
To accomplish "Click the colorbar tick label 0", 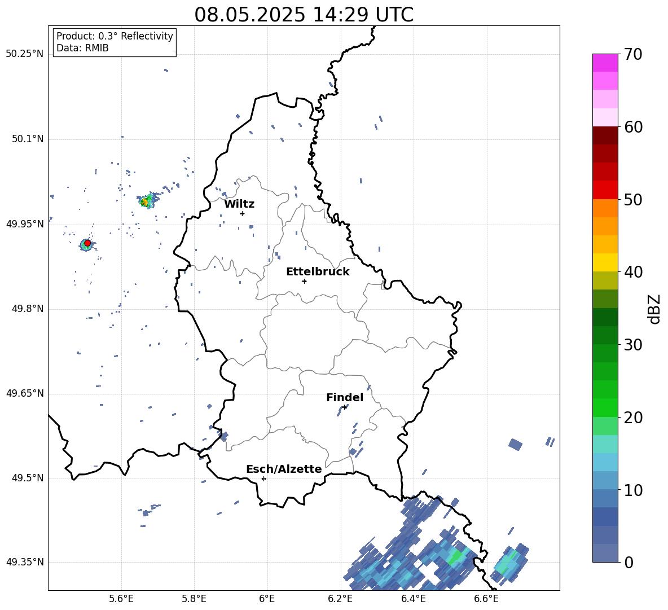I will point(629,563).
